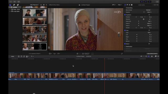The image size is (168, 94).
Task: Open the viewer View options menu
Action: 120,5
